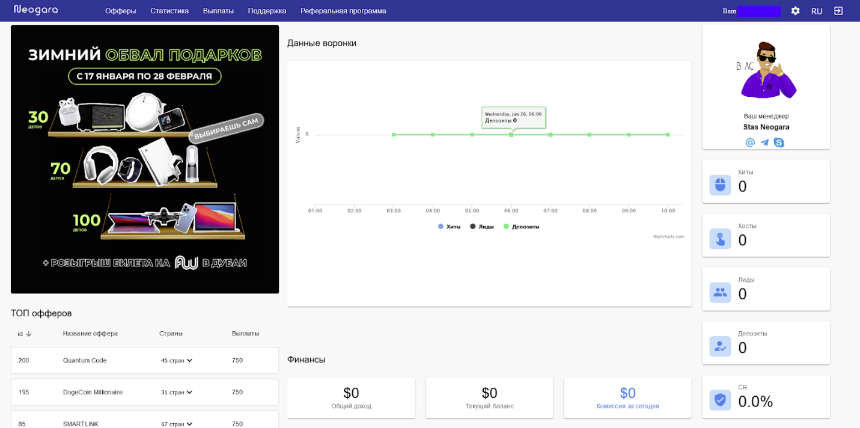Click the Выплаты column header in table

coord(245,334)
